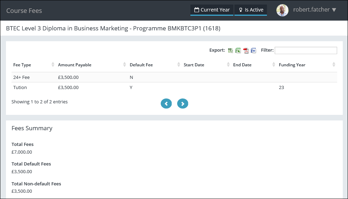
Task: Export table as CSV file
Action: click(230, 51)
